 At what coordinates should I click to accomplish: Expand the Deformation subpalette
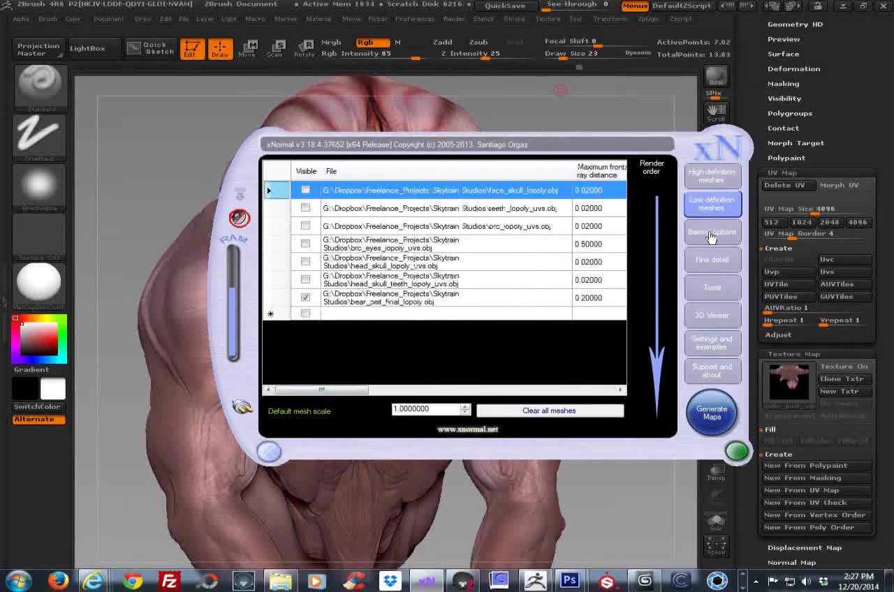793,69
